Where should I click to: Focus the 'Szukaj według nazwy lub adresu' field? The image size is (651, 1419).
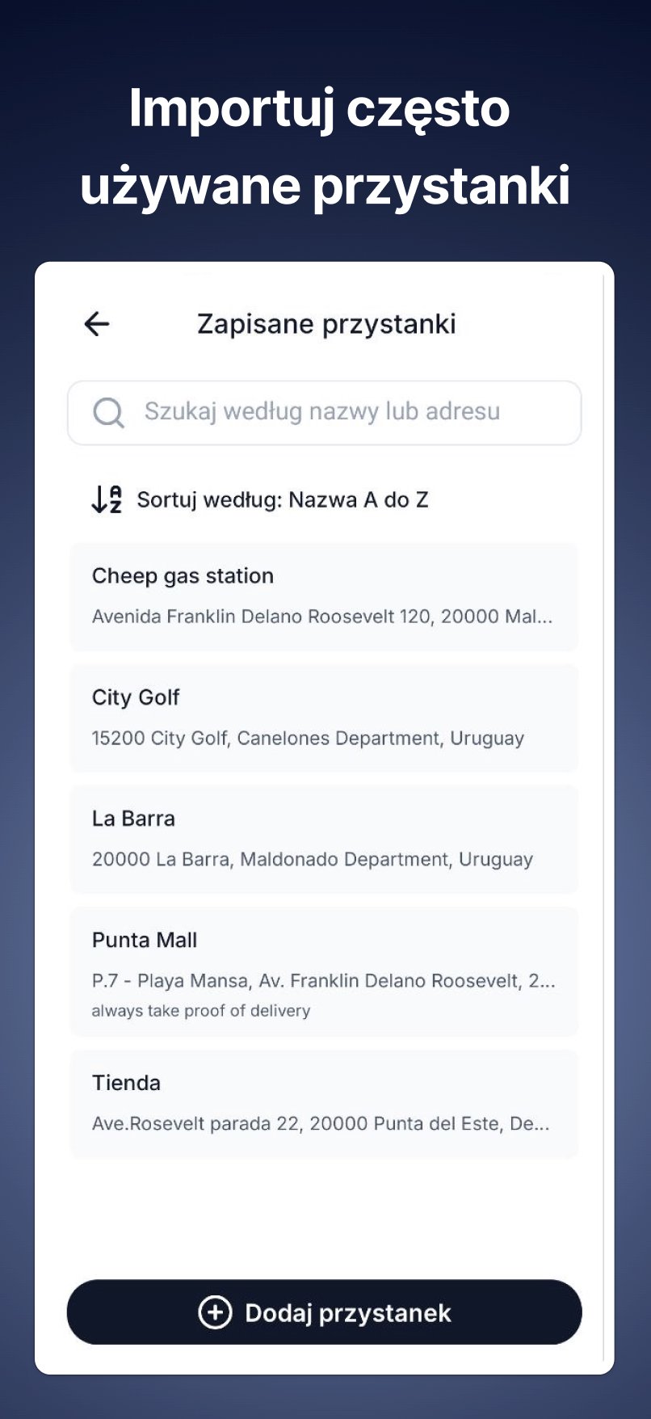click(324, 412)
